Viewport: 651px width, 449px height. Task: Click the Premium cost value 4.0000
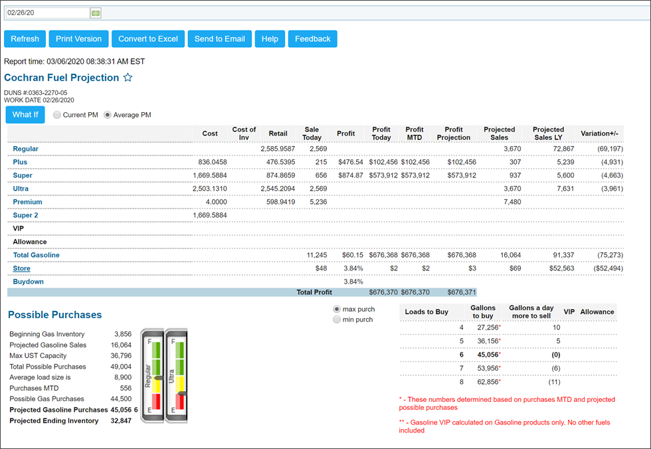[217, 202]
